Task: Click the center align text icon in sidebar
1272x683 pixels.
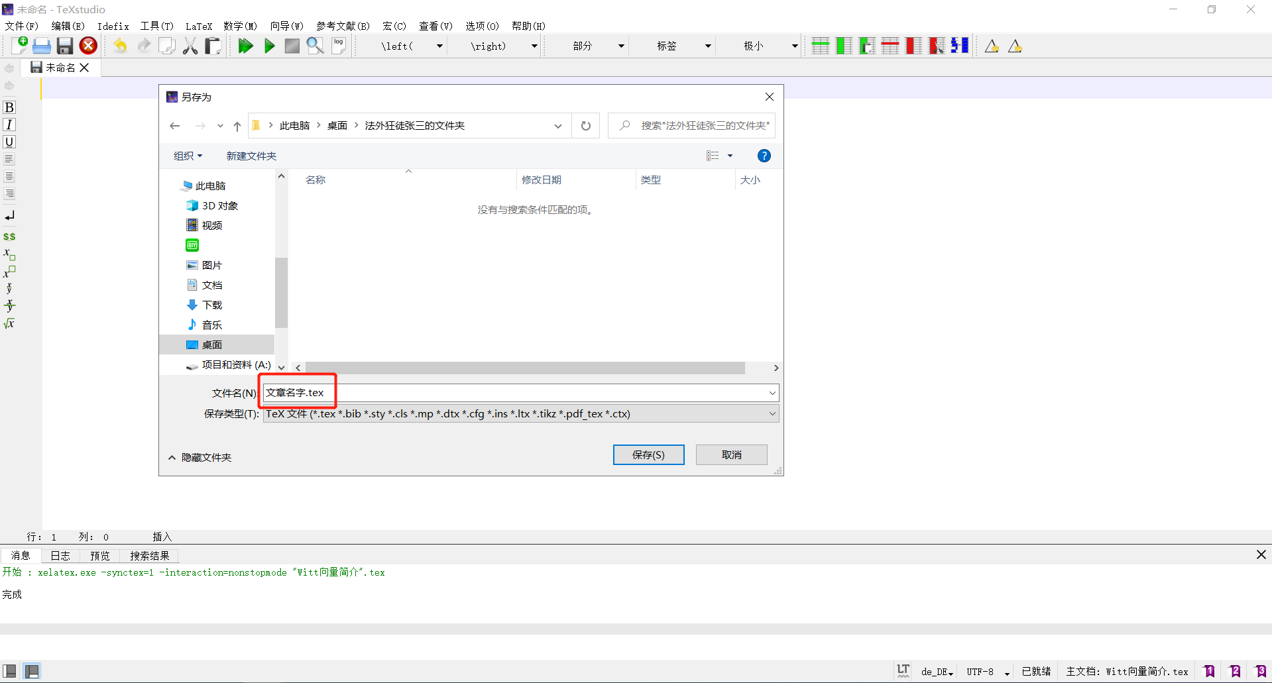Action: click(x=9, y=176)
